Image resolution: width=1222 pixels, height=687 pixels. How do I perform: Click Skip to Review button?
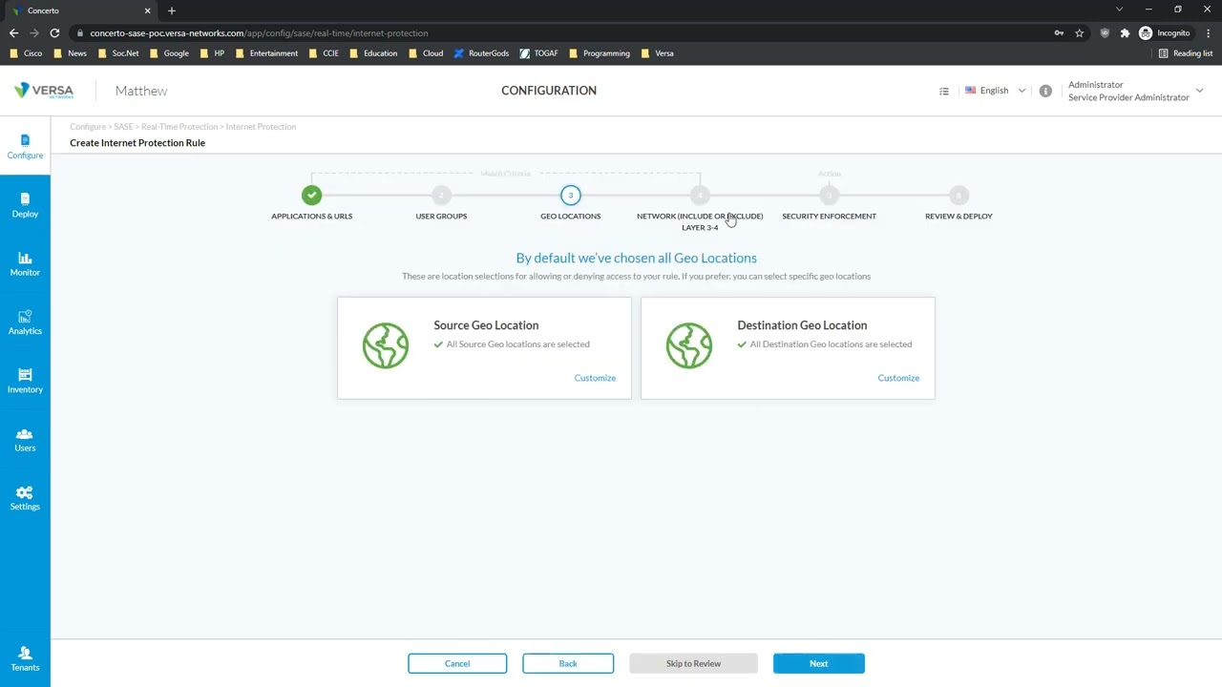point(693,663)
